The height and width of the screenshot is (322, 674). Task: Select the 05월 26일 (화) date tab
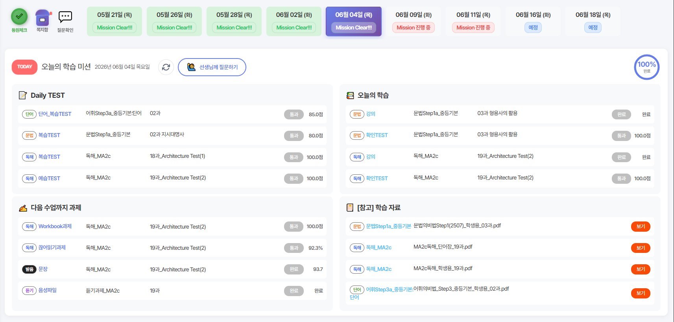[x=174, y=21]
